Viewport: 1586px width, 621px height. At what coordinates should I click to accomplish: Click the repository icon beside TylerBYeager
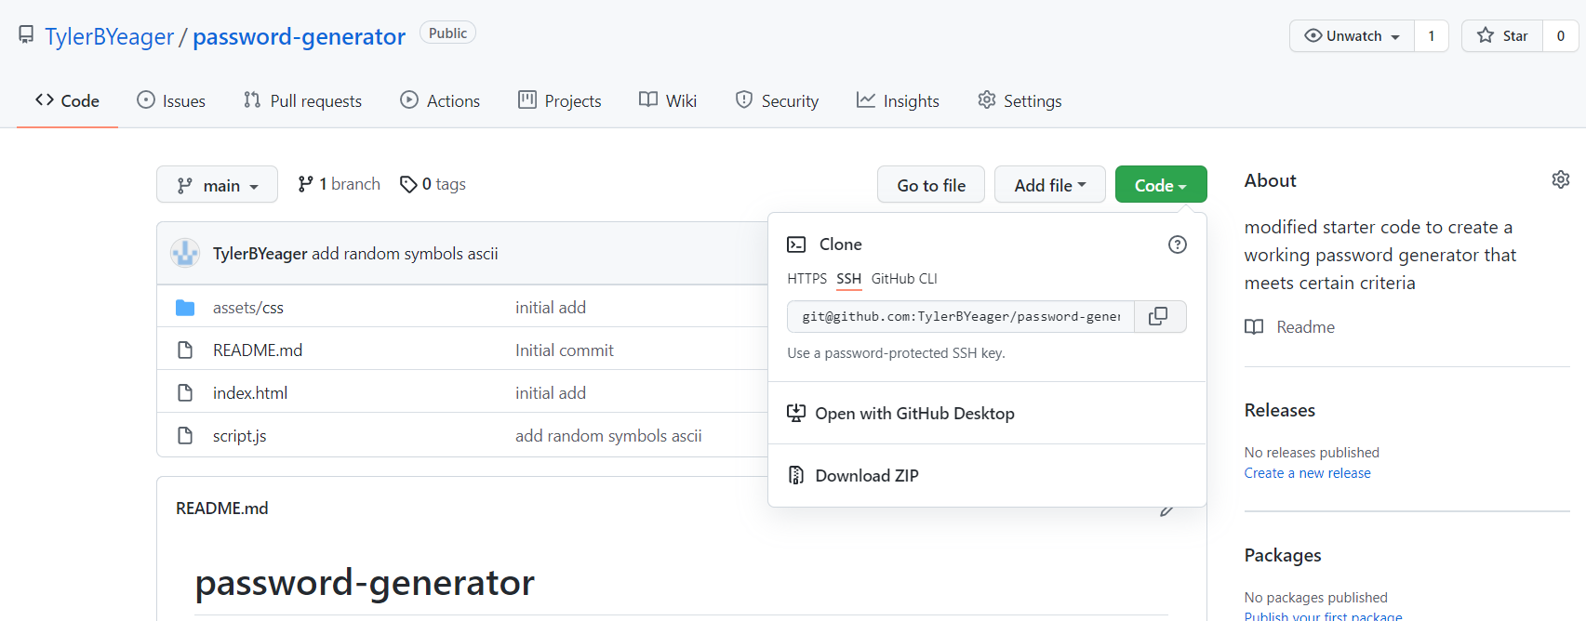26,35
